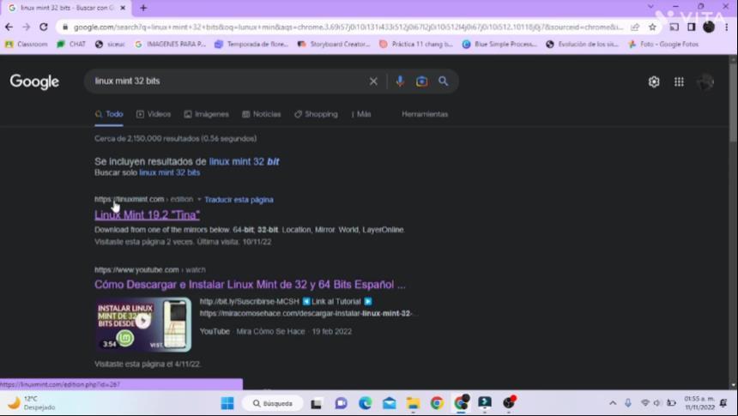Viewport: 738px width, 416px height.
Task: Open the Storyboard Creator bookmark
Action: pyautogui.click(x=334, y=45)
